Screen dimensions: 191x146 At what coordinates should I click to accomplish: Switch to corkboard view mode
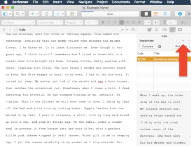pyautogui.click(x=156, y=14)
